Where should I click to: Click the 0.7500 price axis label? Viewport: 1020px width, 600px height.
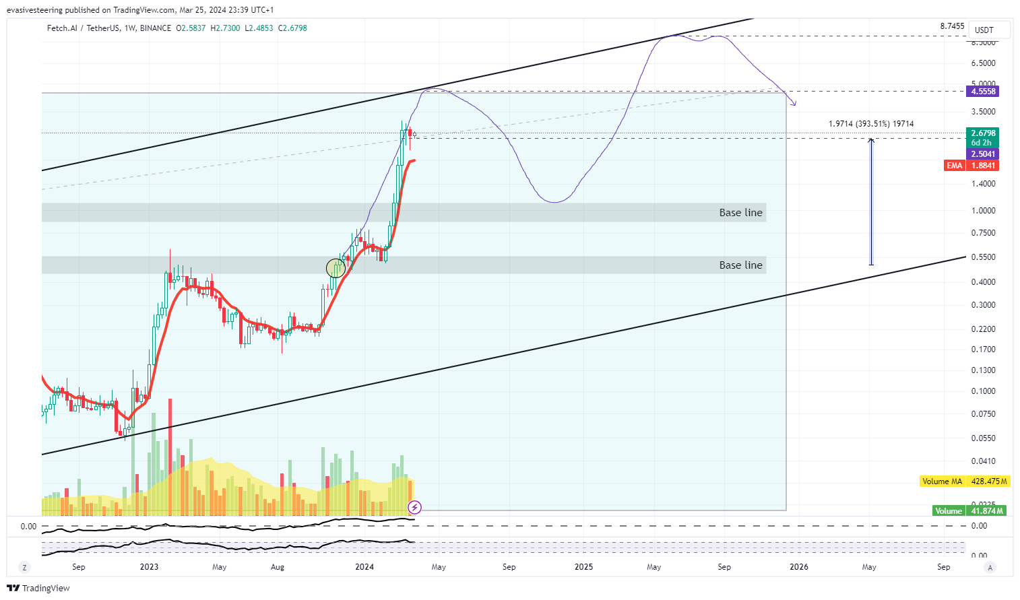point(983,233)
